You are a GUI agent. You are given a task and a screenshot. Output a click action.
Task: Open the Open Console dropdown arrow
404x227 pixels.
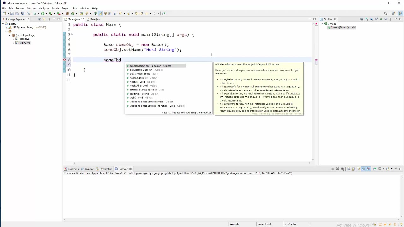392,169
